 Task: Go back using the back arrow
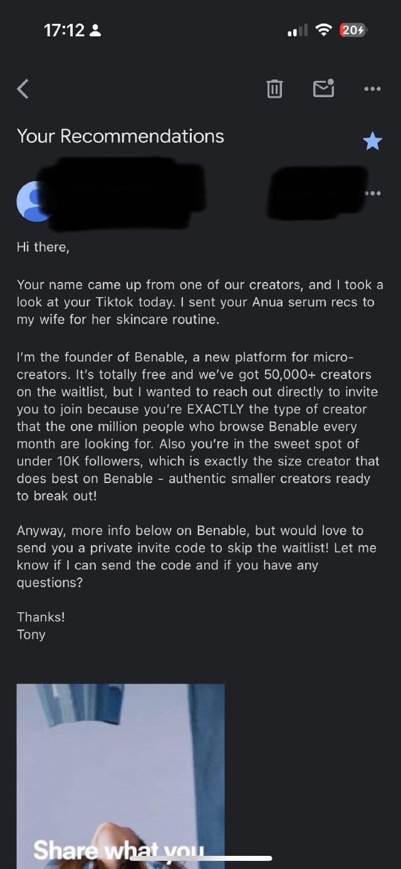(23, 89)
